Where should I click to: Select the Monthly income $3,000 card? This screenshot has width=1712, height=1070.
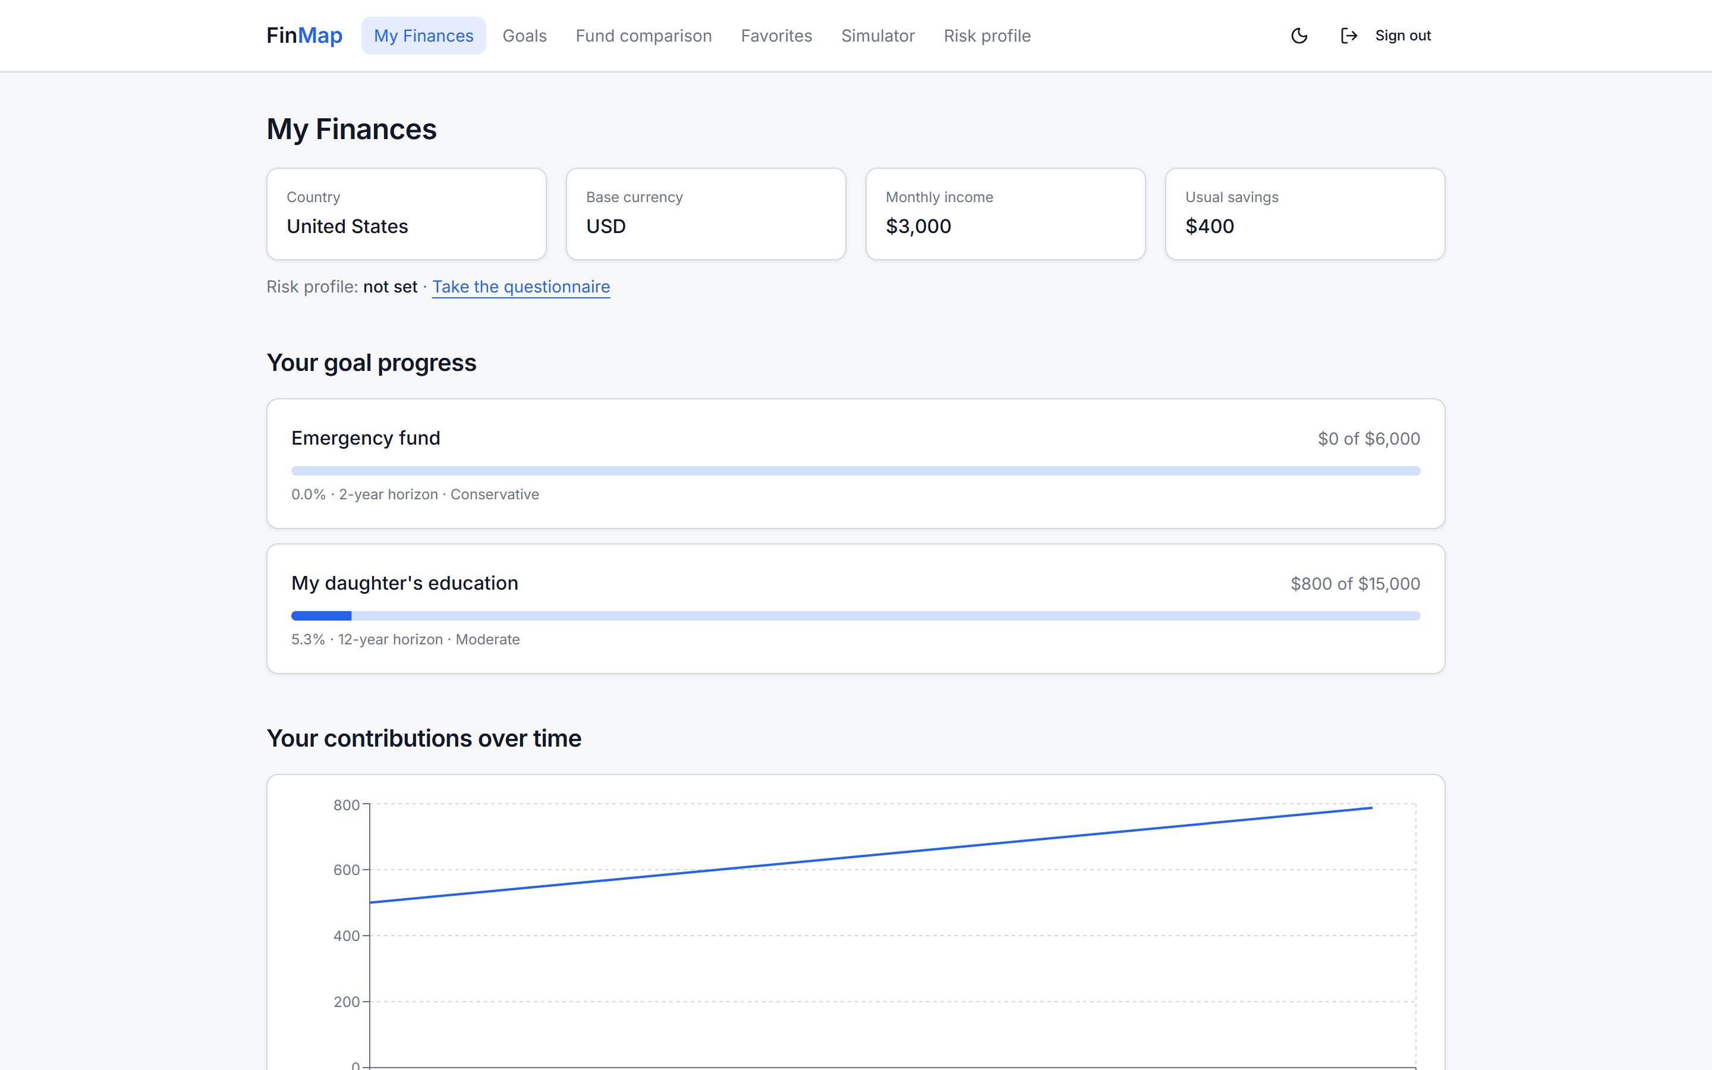[x=1005, y=214]
